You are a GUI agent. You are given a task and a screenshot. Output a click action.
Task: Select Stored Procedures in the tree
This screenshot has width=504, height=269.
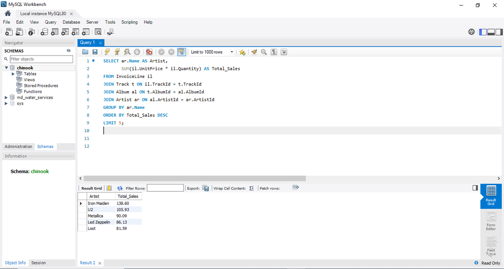click(41, 85)
